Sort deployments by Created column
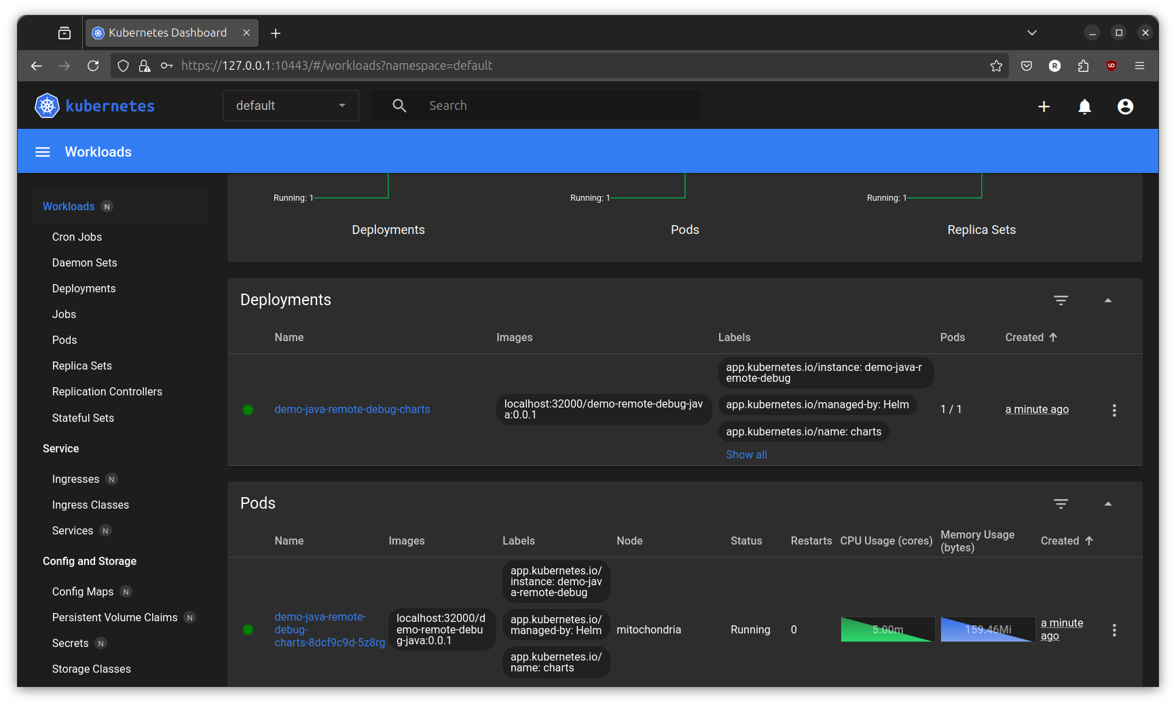This screenshot has height=706, width=1176. 1031,337
